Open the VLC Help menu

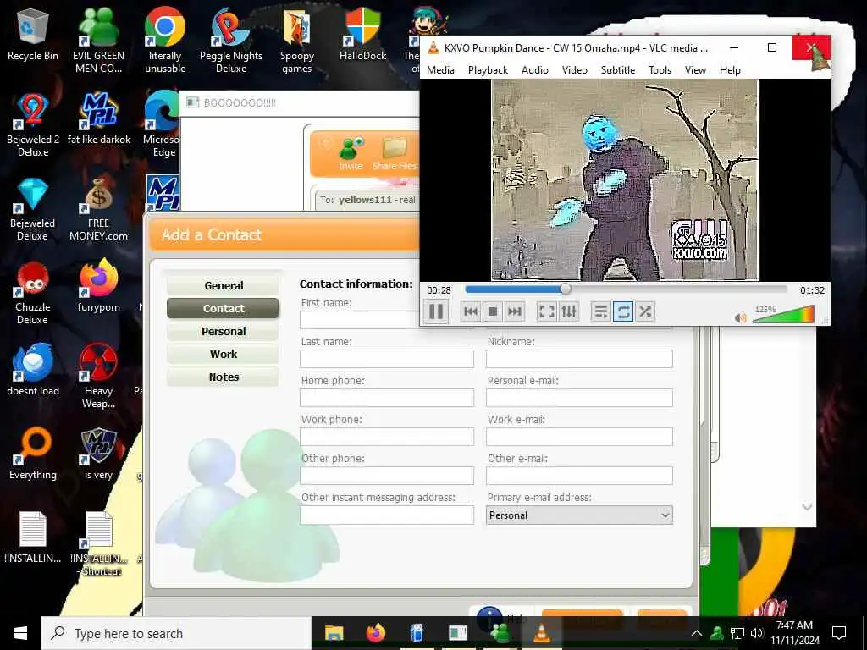(x=730, y=70)
